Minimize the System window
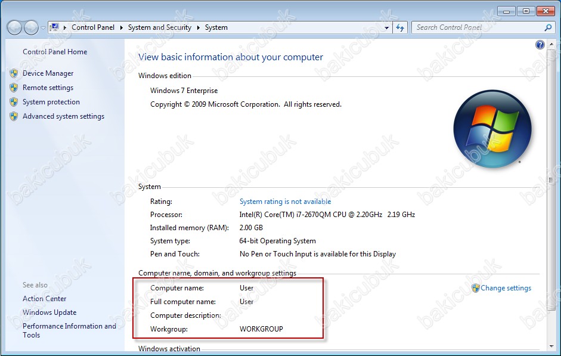561x356 pixels. click(506, 11)
